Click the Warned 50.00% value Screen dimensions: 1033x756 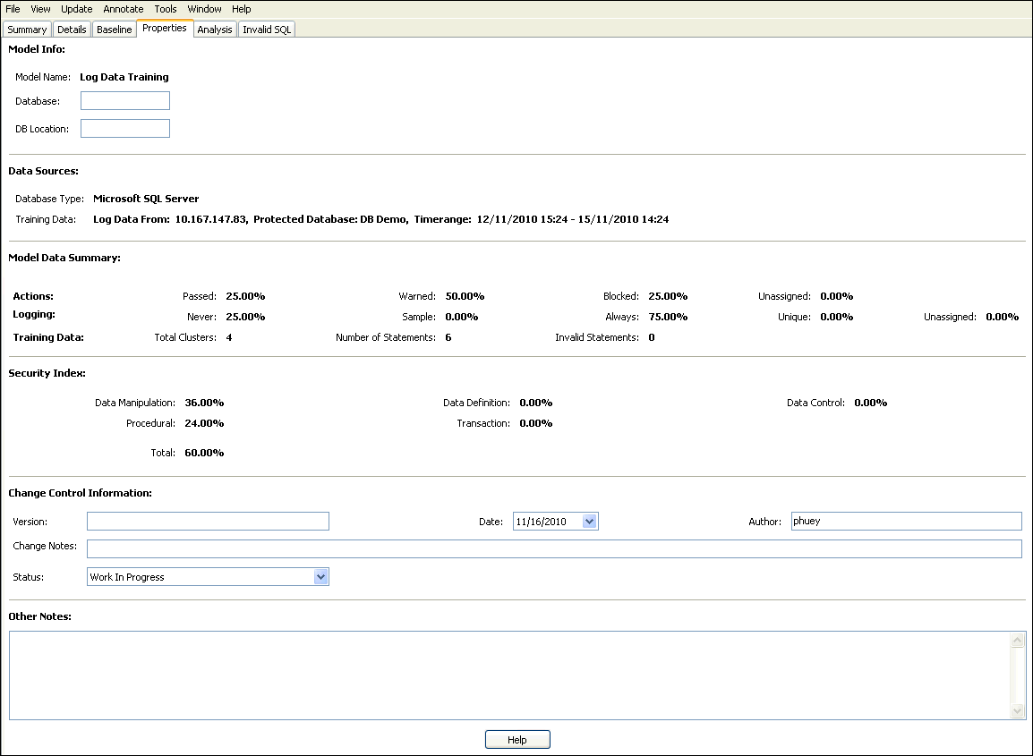pyautogui.click(x=465, y=296)
